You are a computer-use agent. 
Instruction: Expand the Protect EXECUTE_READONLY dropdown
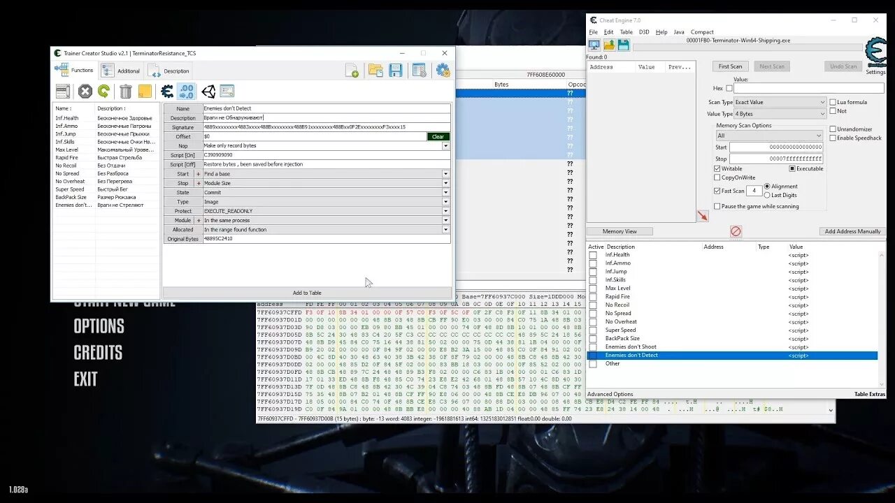coord(445,211)
